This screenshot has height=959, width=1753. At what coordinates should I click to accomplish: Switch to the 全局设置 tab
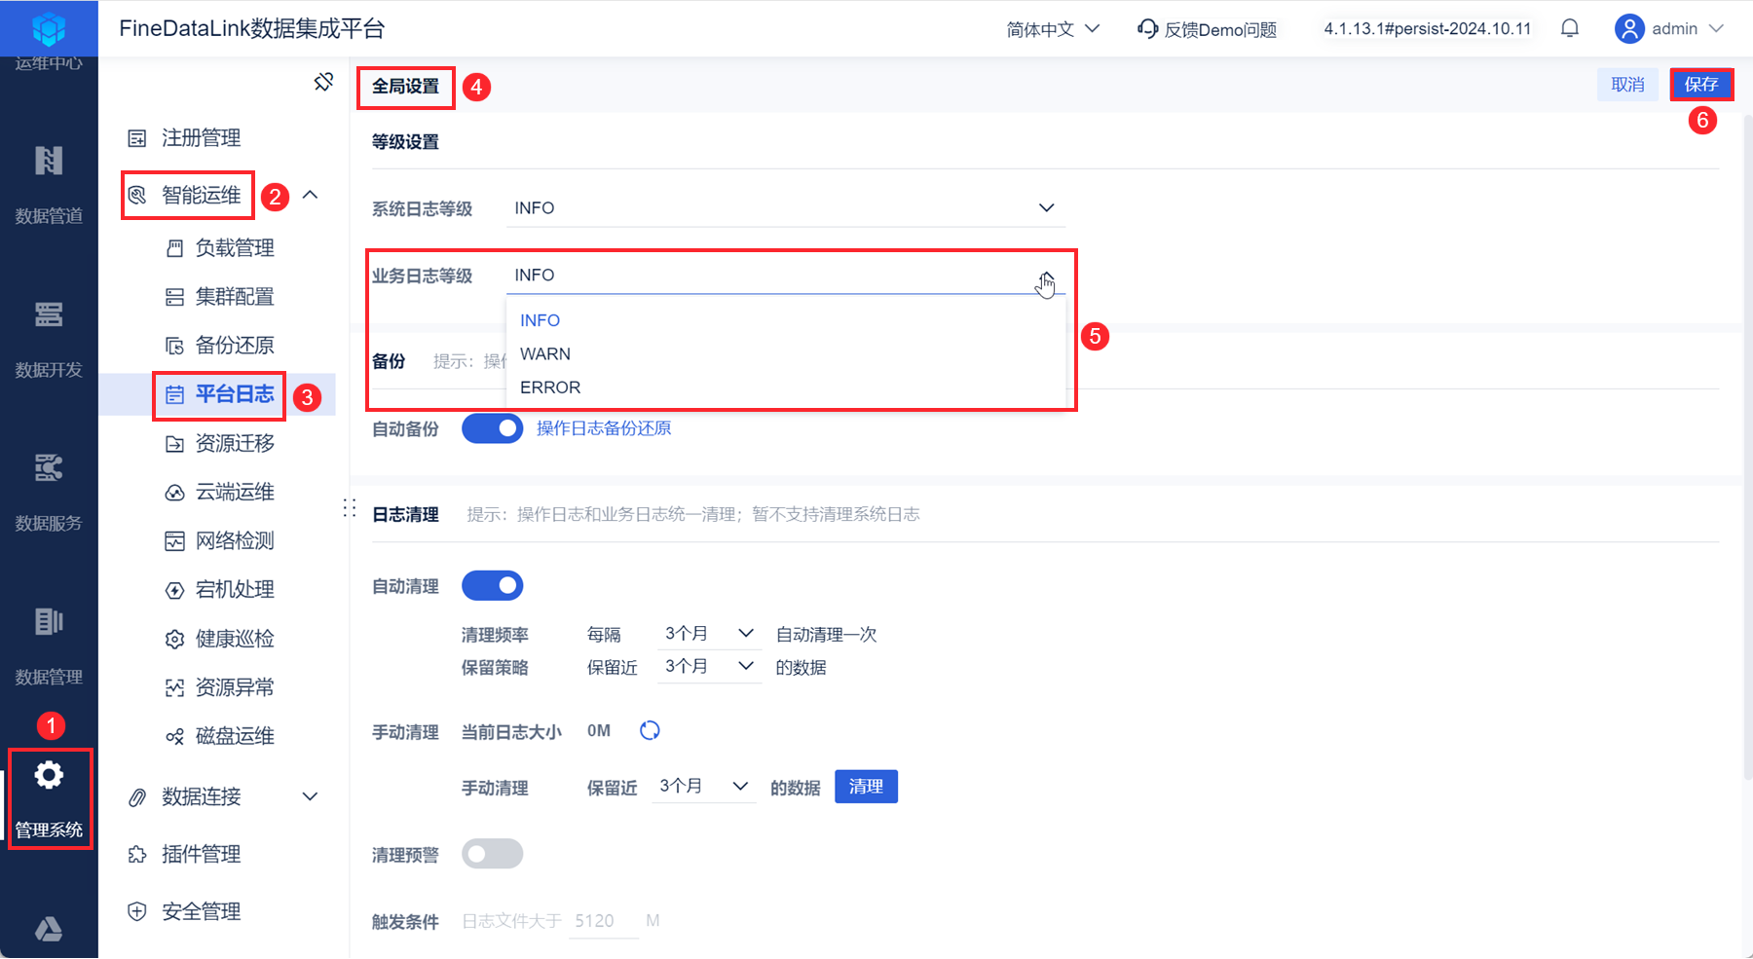click(x=405, y=87)
